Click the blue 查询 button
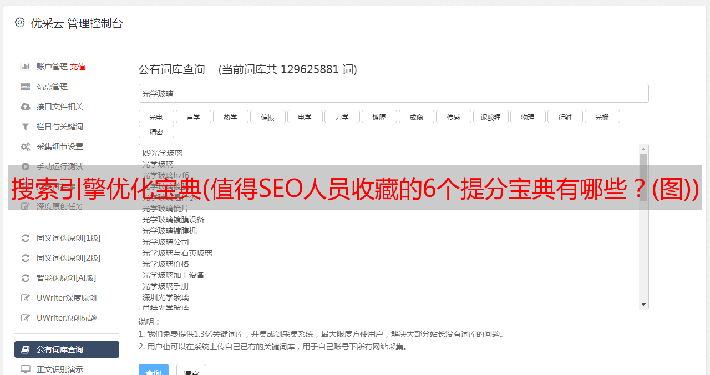The image size is (710, 375). point(154,371)
